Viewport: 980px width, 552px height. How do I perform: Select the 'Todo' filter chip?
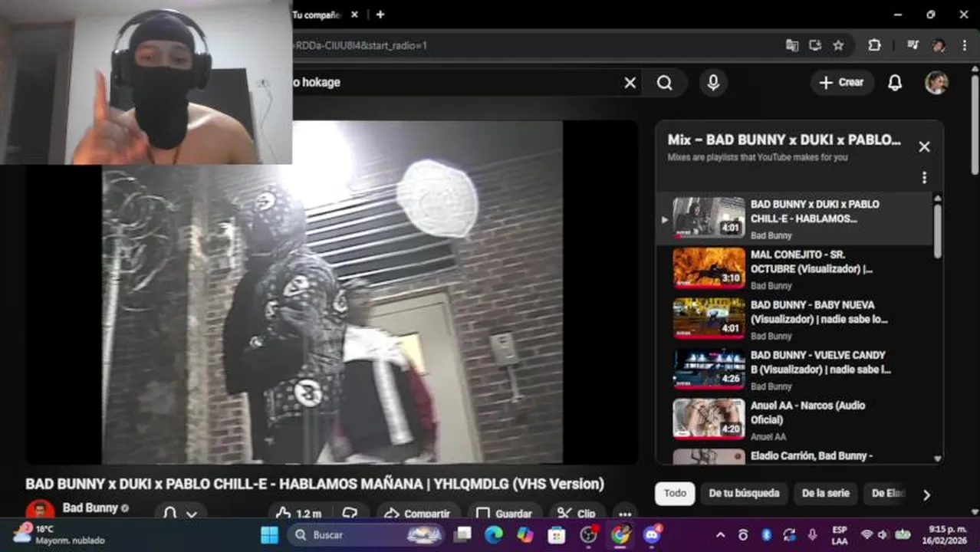[x=675, y=494]
